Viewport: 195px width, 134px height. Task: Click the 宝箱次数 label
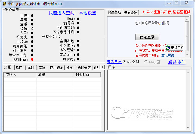[x=67, y=41]
